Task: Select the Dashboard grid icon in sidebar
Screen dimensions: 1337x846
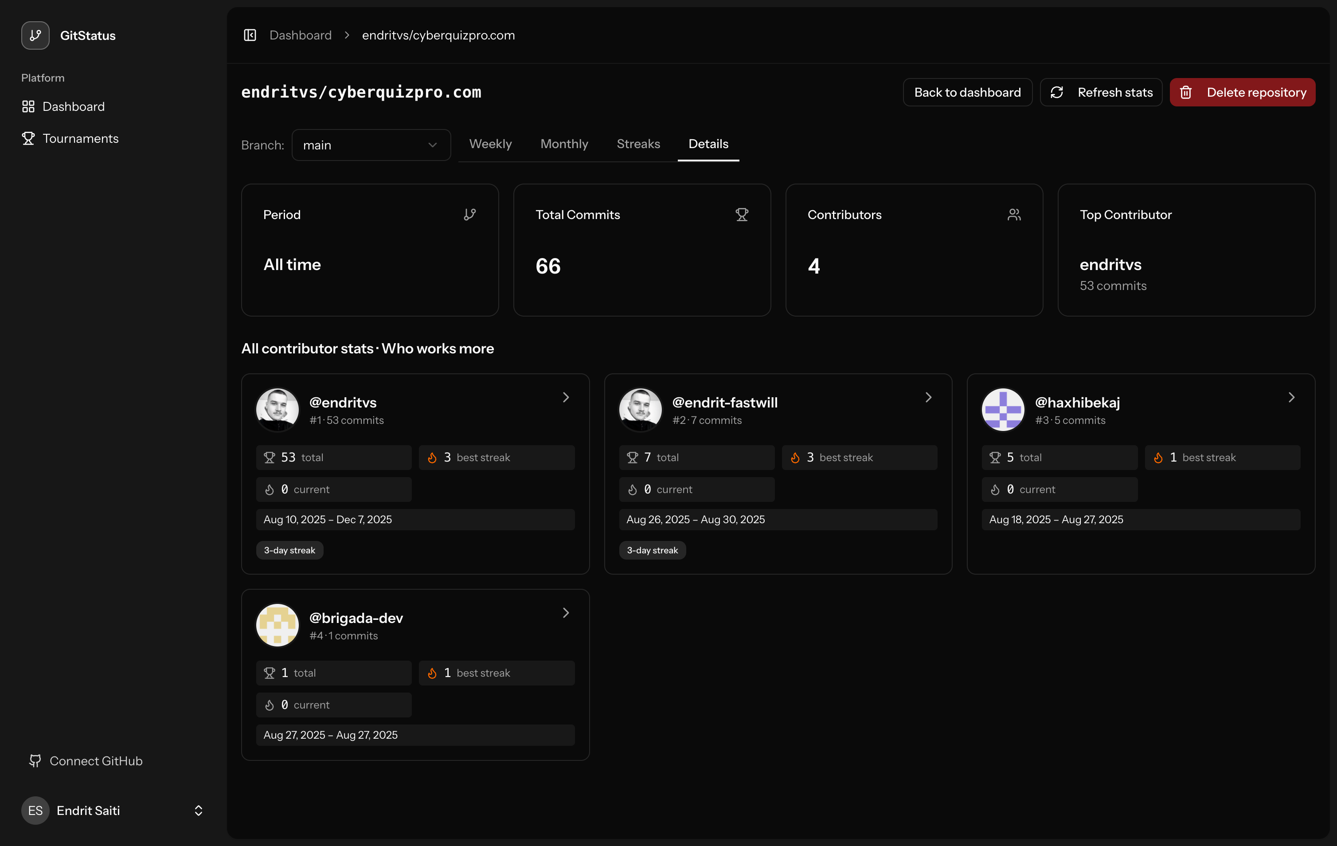Action: coord(28,106)
